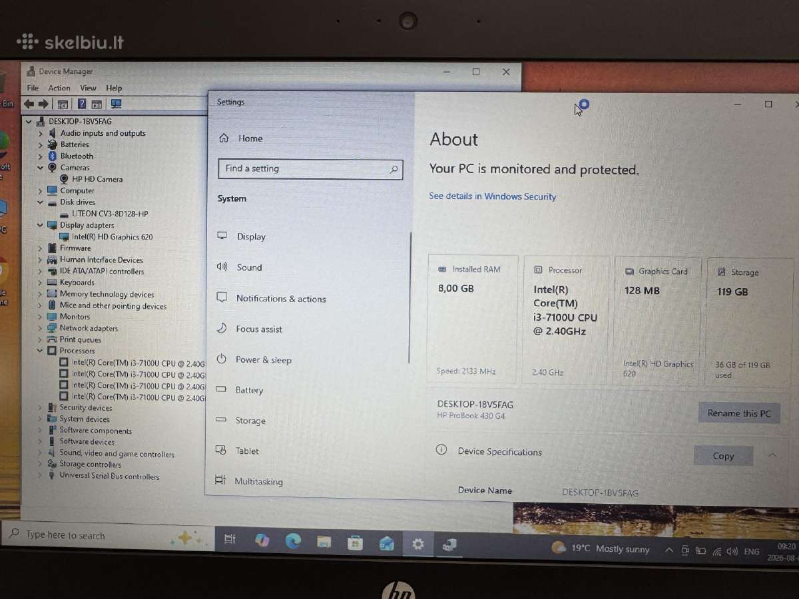
Task: Open the View menu in Device Manager
Action: [88, 88]
